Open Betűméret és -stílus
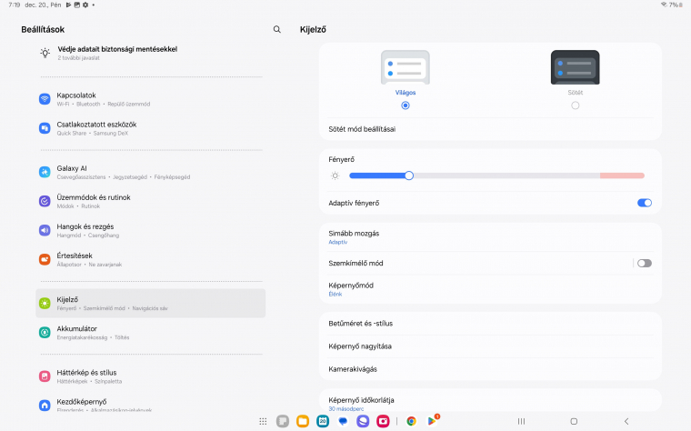Screen dimensions: 691x431 490,324
